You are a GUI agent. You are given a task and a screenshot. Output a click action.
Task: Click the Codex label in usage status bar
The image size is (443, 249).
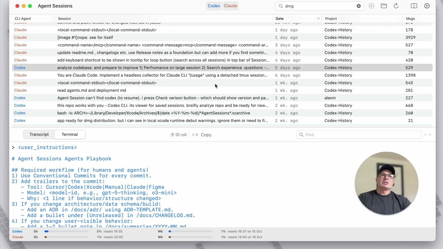pos(17,231)
